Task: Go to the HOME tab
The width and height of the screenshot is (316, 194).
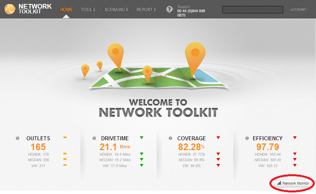Action: coord(66,9)
